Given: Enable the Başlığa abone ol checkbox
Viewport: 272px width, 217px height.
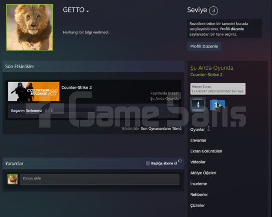Looking at the screenshot, I should (148, 163).
